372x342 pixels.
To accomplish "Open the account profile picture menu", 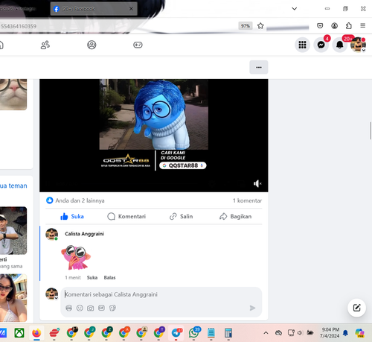I will click(x=358, y=45).
